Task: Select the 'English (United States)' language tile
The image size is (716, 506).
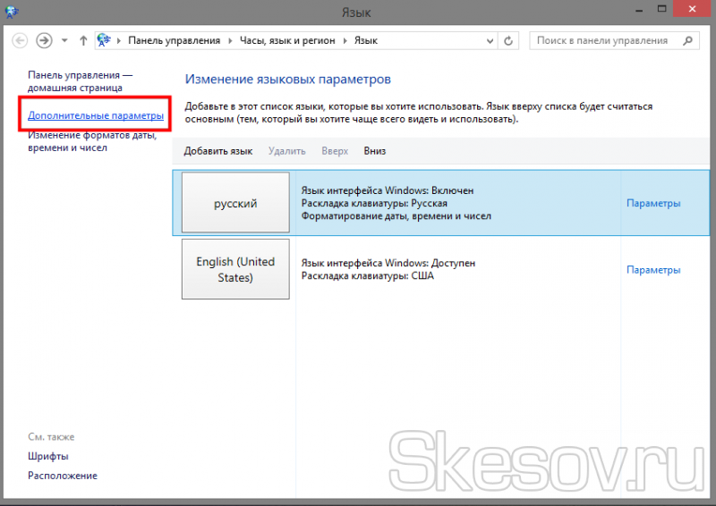Action: click(x=235, y=269)
